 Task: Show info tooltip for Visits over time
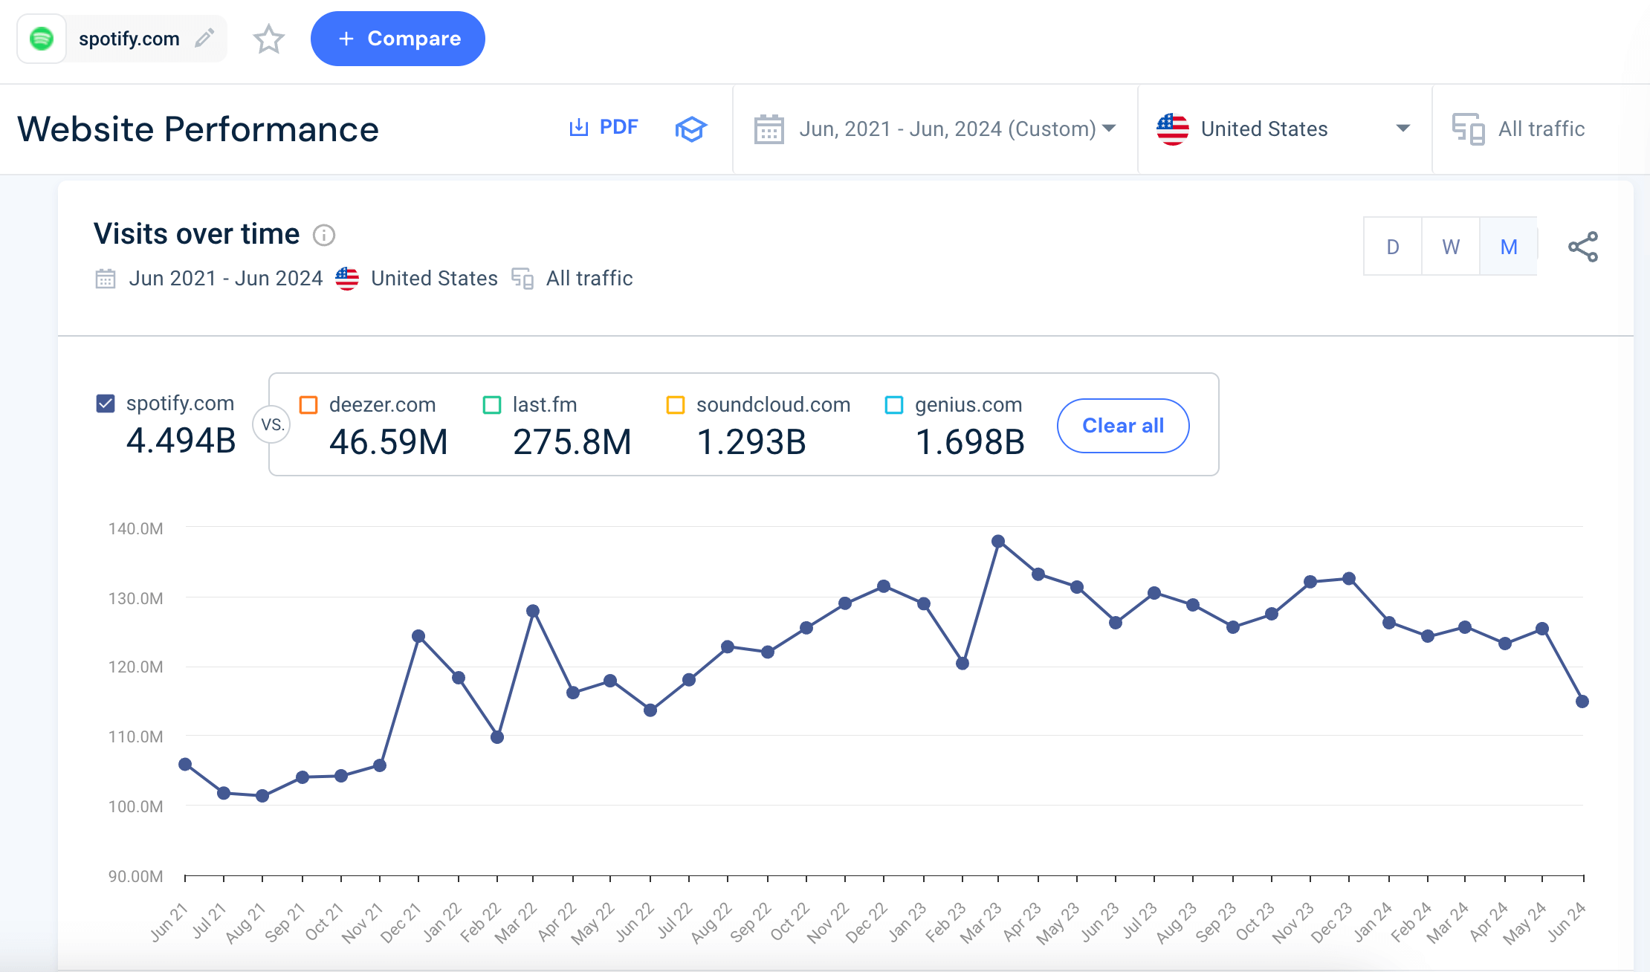[x=323, y=235]
